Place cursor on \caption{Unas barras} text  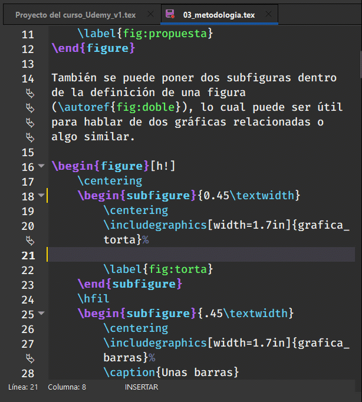pos(171,373)
